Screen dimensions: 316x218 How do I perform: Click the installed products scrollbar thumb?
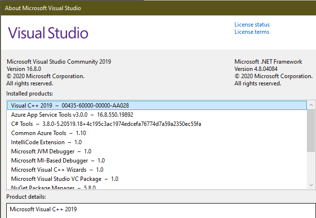coord(311,130)
